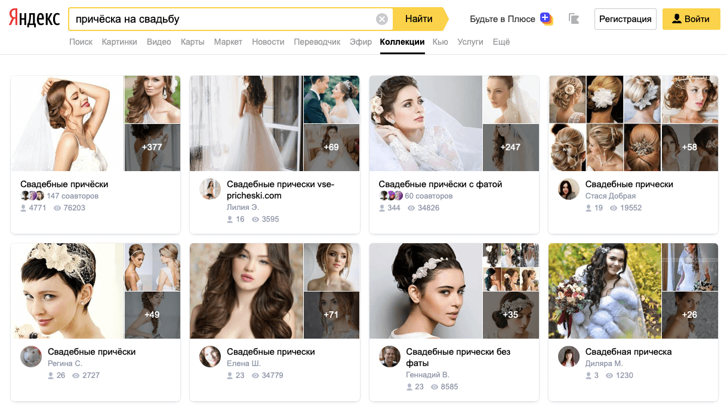This screenshot has width=727, height=409.
Task: Click the 34779 views count
Action: coord(273,376)
